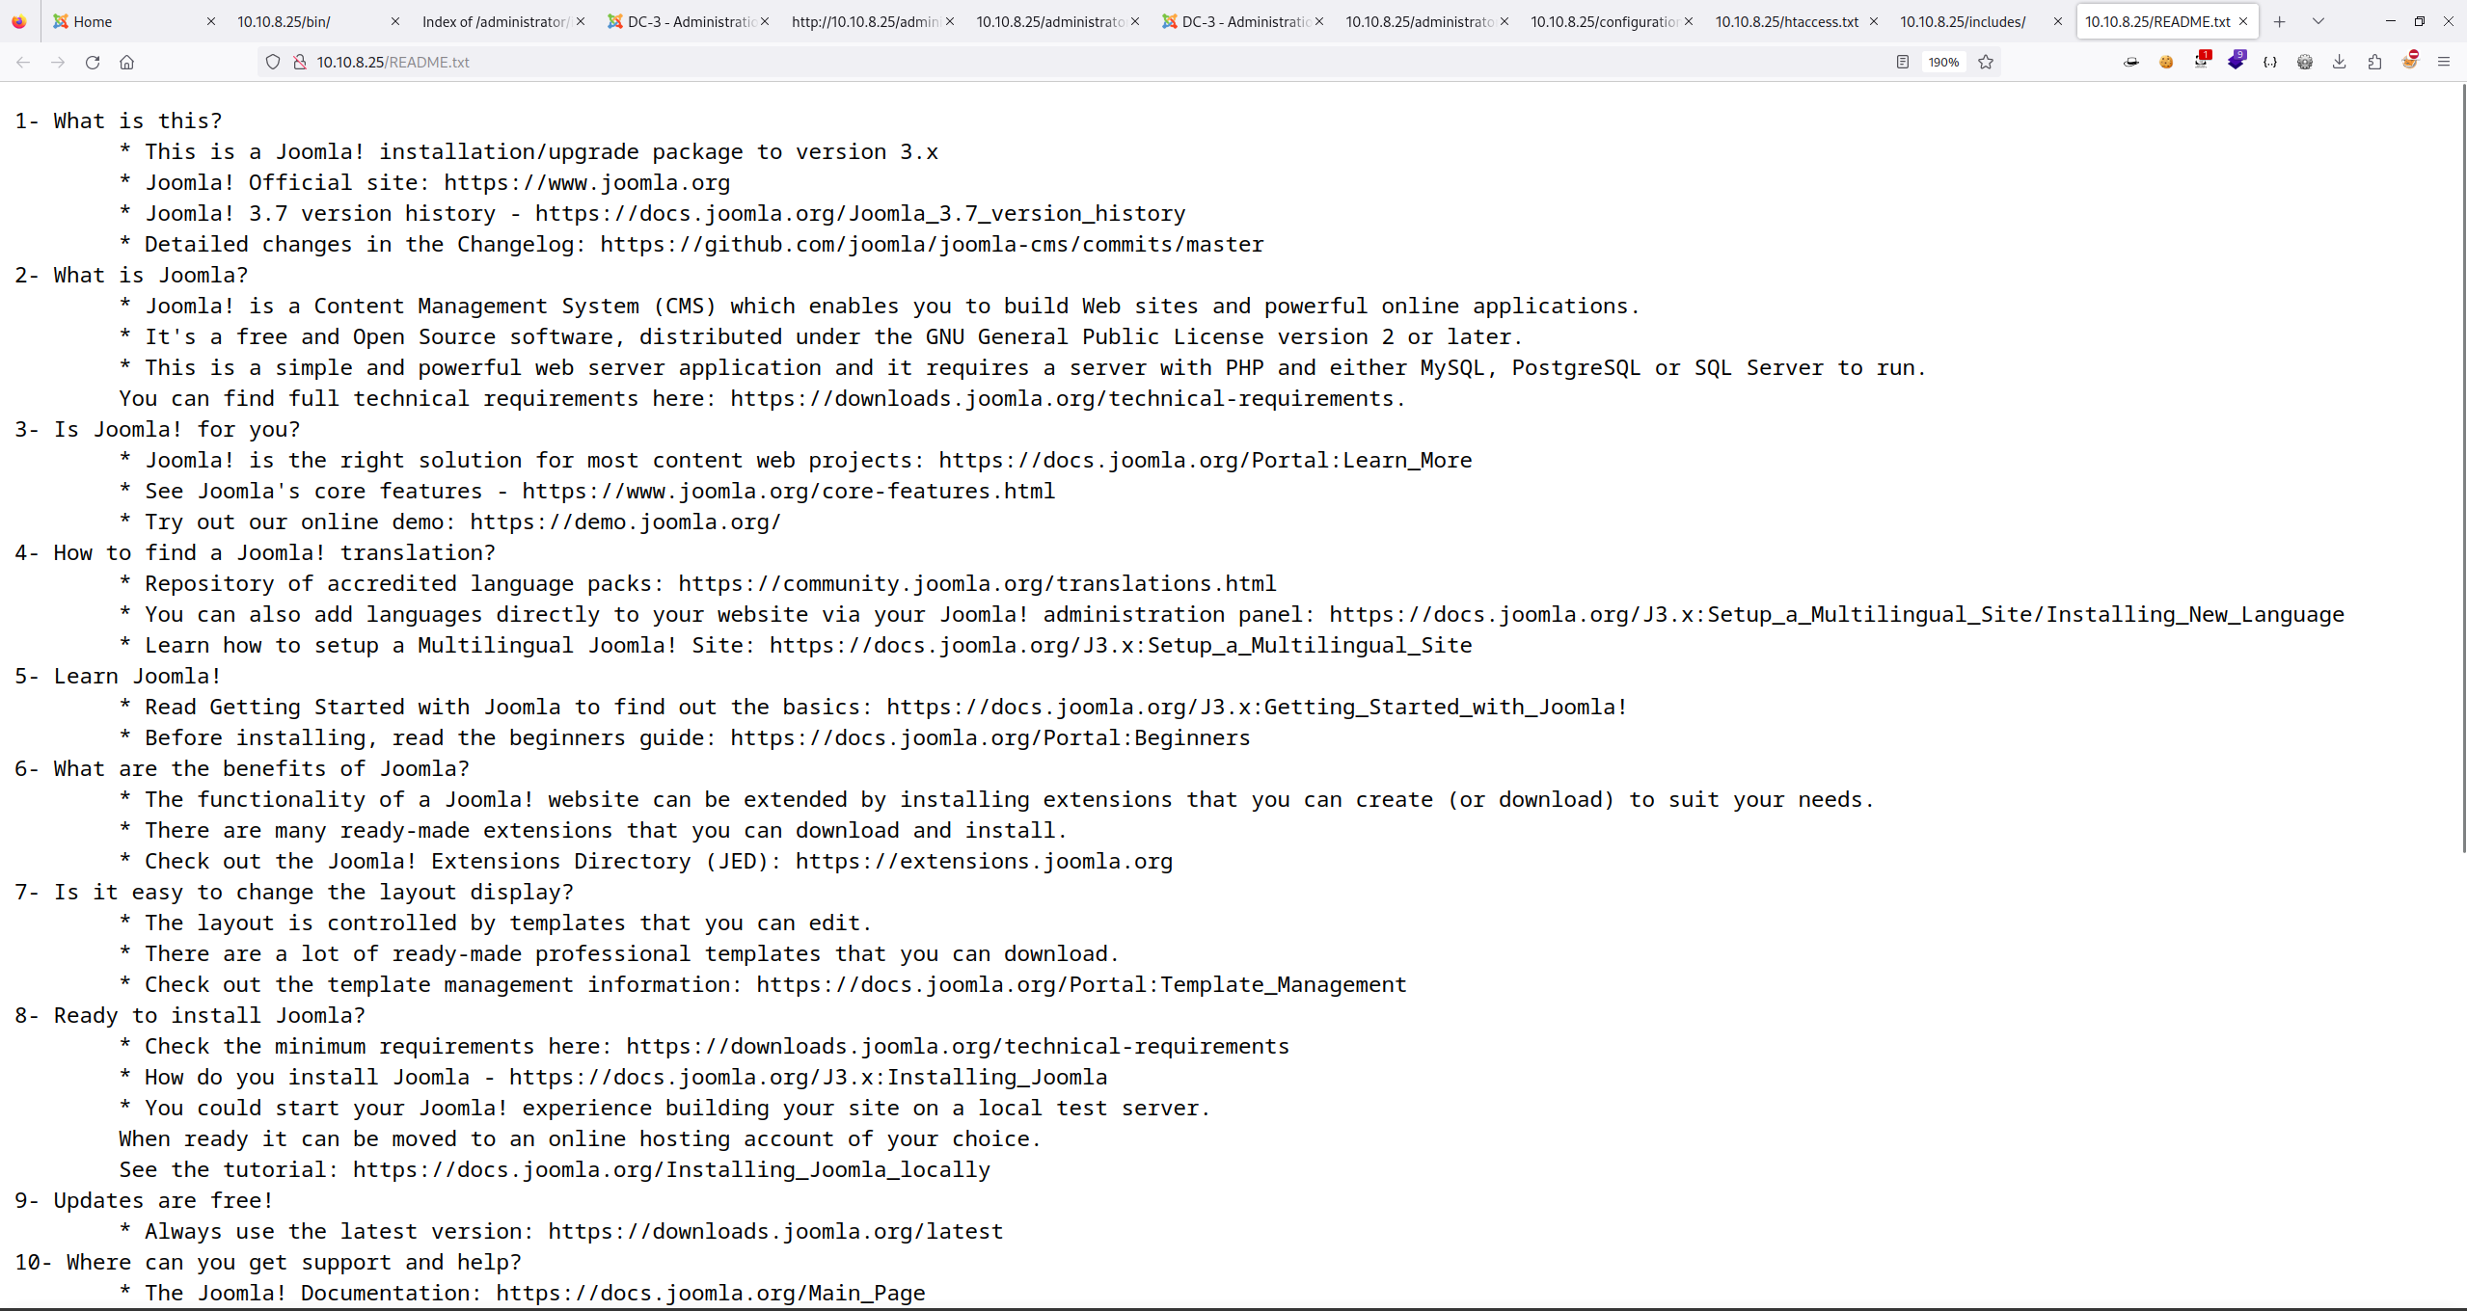Open the Extensions puzzle-piece menu
The height and width of the screenshot is (1311, 2467).
[2374, 62]
